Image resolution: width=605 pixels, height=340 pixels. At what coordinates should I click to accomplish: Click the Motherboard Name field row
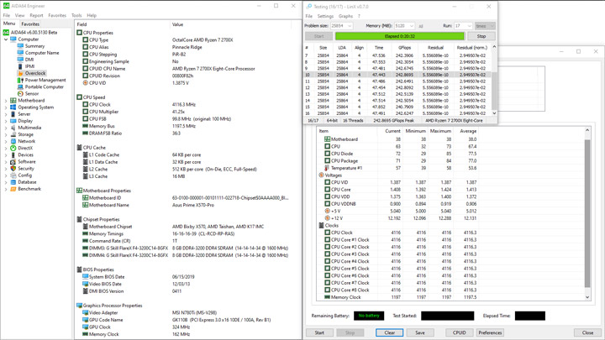coord(185,205)
